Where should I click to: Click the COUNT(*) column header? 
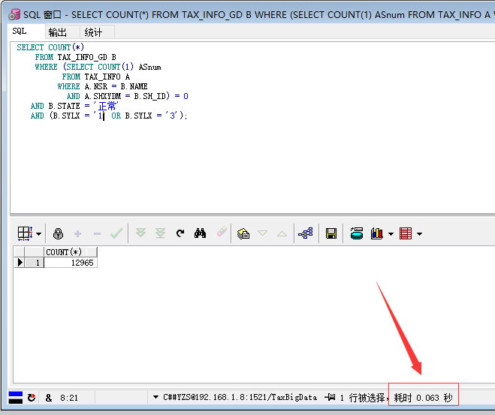click(71, 252)
